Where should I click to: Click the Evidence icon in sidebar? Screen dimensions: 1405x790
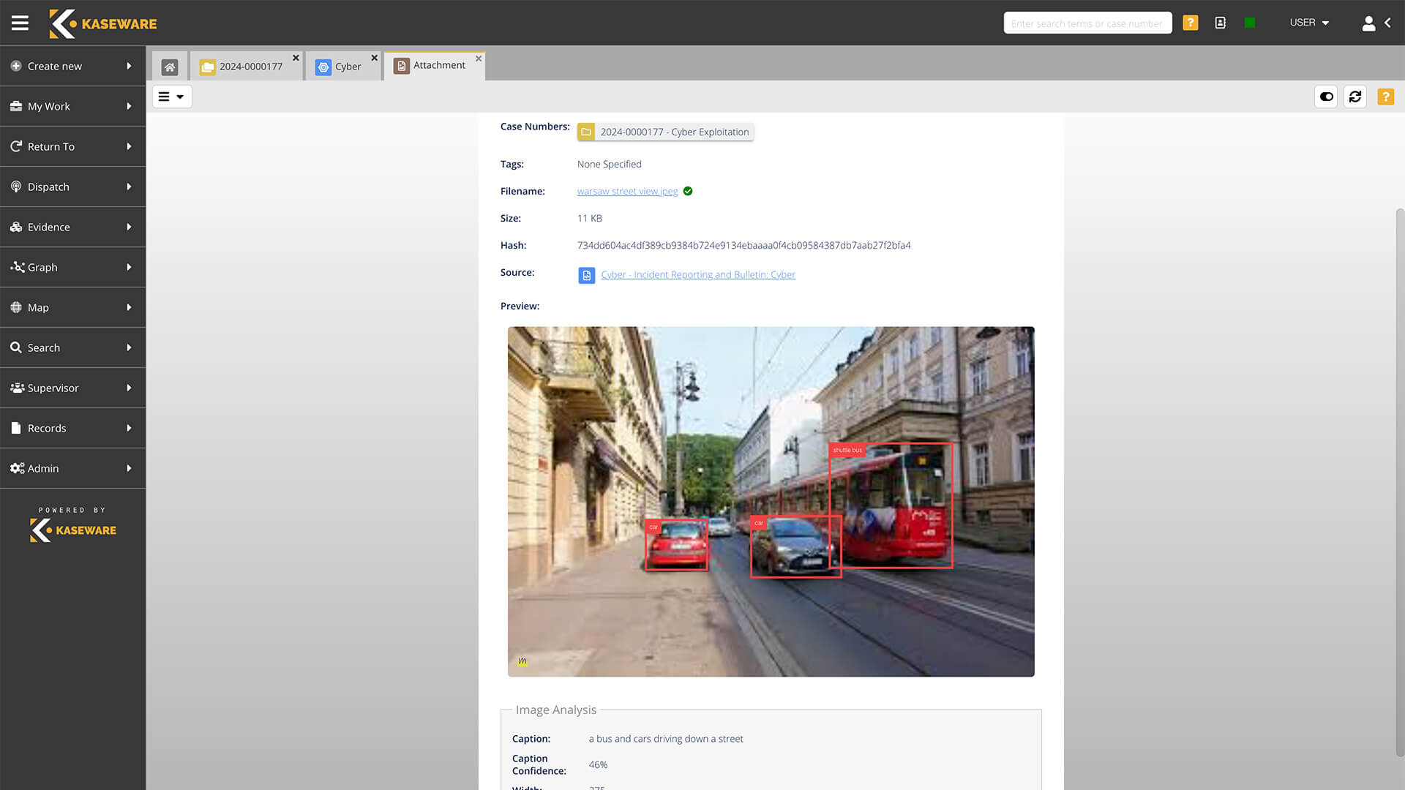(x=16, y=227)
